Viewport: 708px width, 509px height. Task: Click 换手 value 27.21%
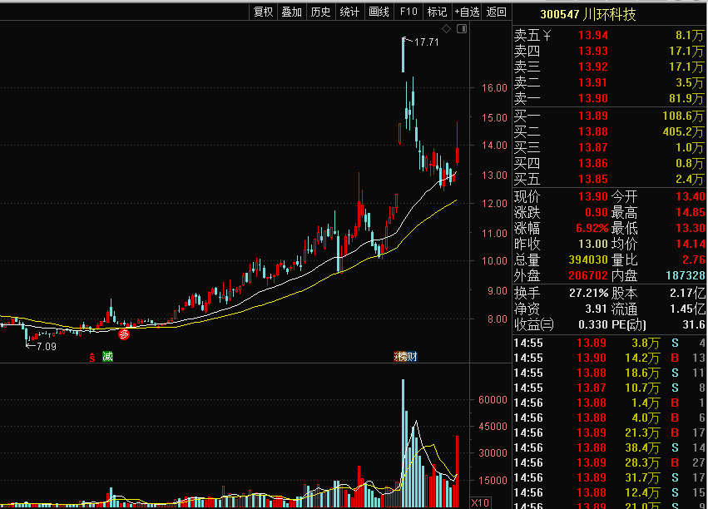[589, 293]
